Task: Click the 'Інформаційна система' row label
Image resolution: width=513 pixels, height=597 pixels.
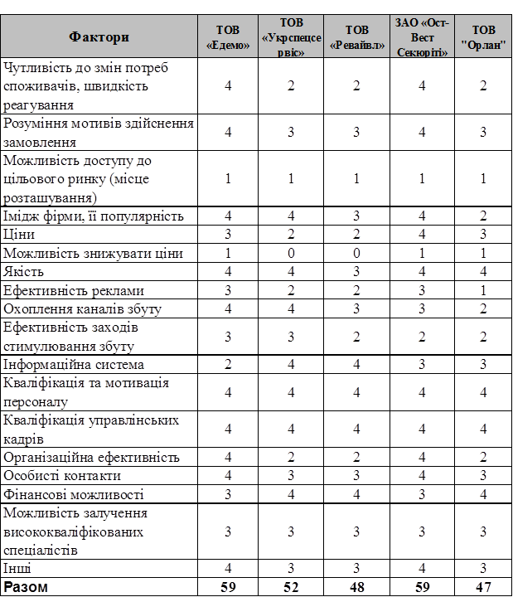Action: tap(74, 364)
